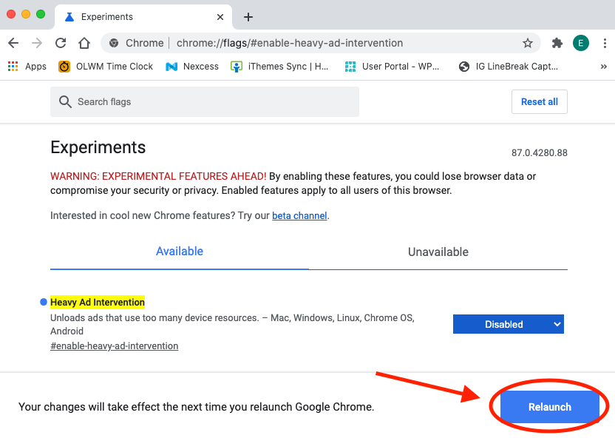Image resolution: width=615 pixels, height=438 pixels.
Task: Select the Available tab
Action: click(179, 252)
